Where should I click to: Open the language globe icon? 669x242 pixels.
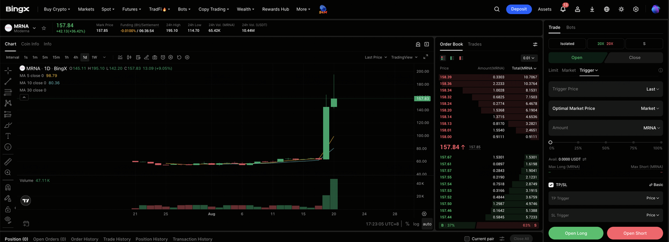pos(607,9)
